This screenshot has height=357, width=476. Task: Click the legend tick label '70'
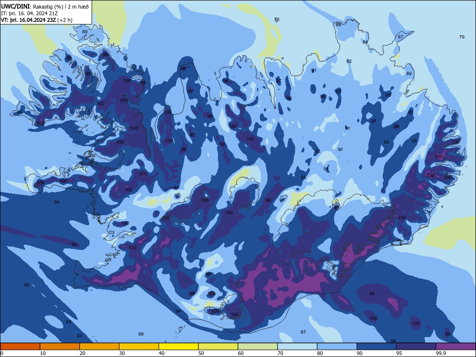[x=280, y=353]
